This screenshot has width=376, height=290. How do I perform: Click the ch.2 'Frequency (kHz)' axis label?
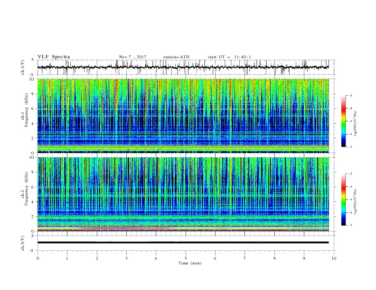click(27, 189)
